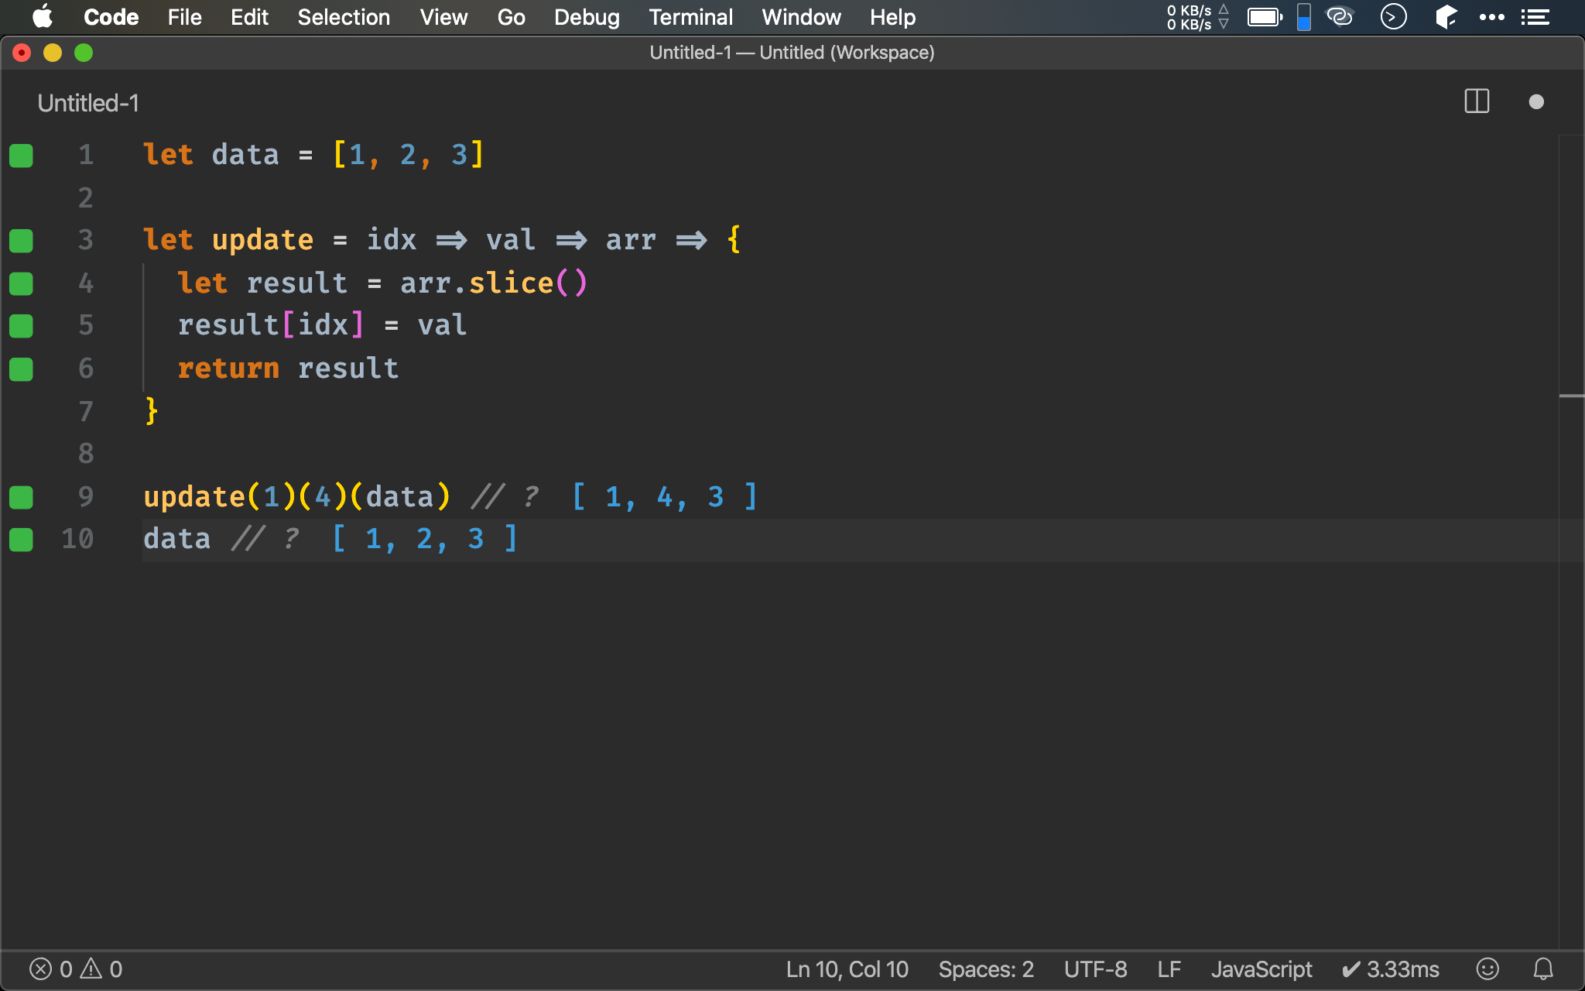Click 'update' identifier on line 3
The width and height of the screenshot is (1585, 991).
pos(262,241)
